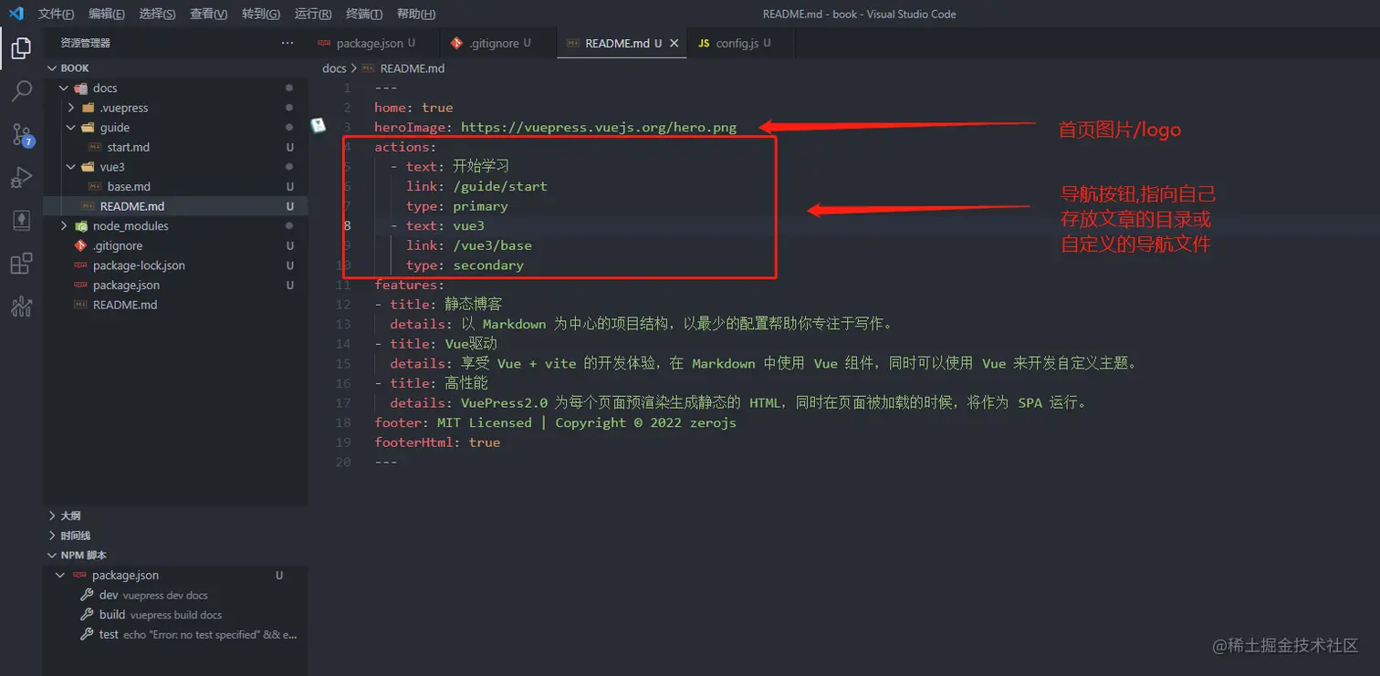Collapse the NPM 脚本 section
The image size is (1380, 676).
(x=175, y=555)
